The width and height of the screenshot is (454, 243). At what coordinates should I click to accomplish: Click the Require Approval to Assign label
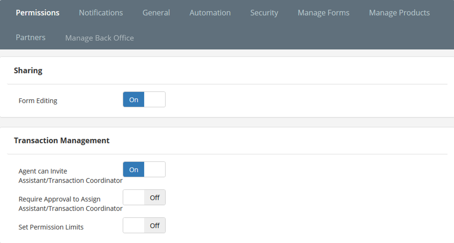point(59,199)
